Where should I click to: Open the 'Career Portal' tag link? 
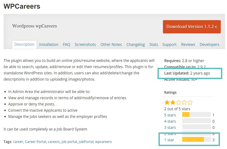click(x=35, y=142)
